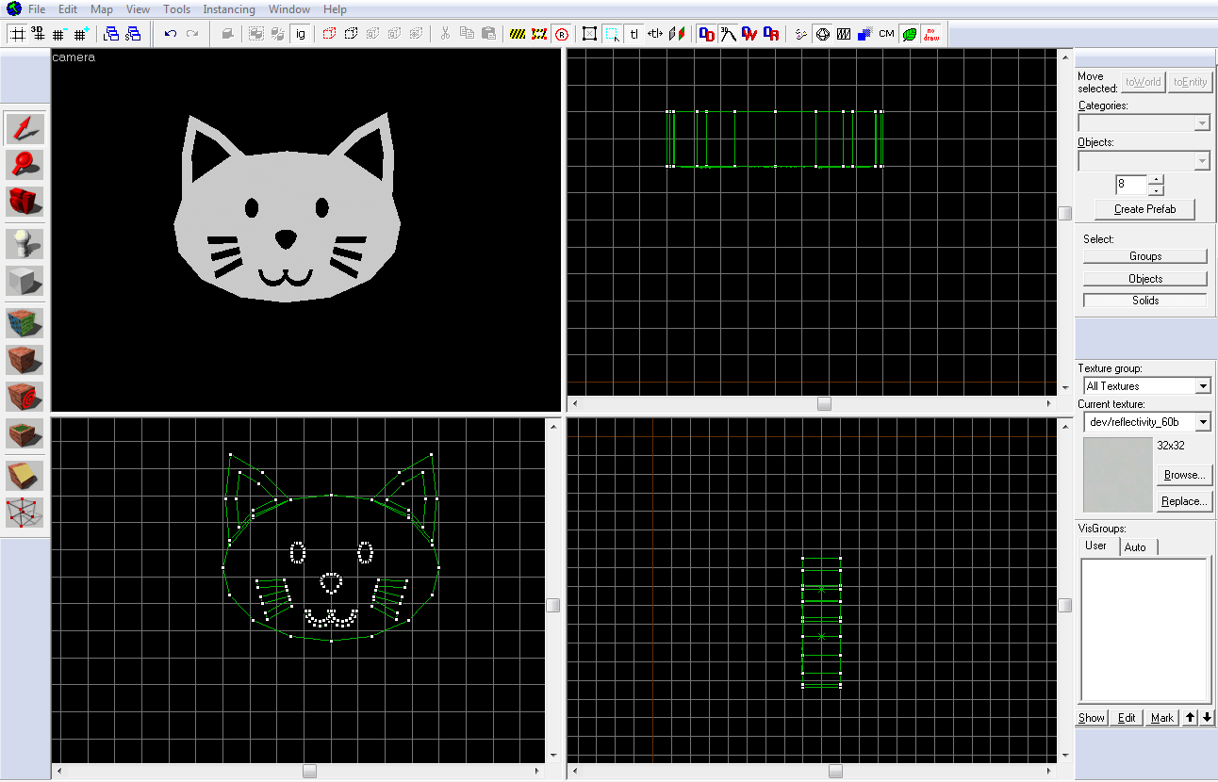The height and width of the screenshot is (782, 1218).
Task: Switch to the Auto VisGroups tab
Action: coord(1136,547)
